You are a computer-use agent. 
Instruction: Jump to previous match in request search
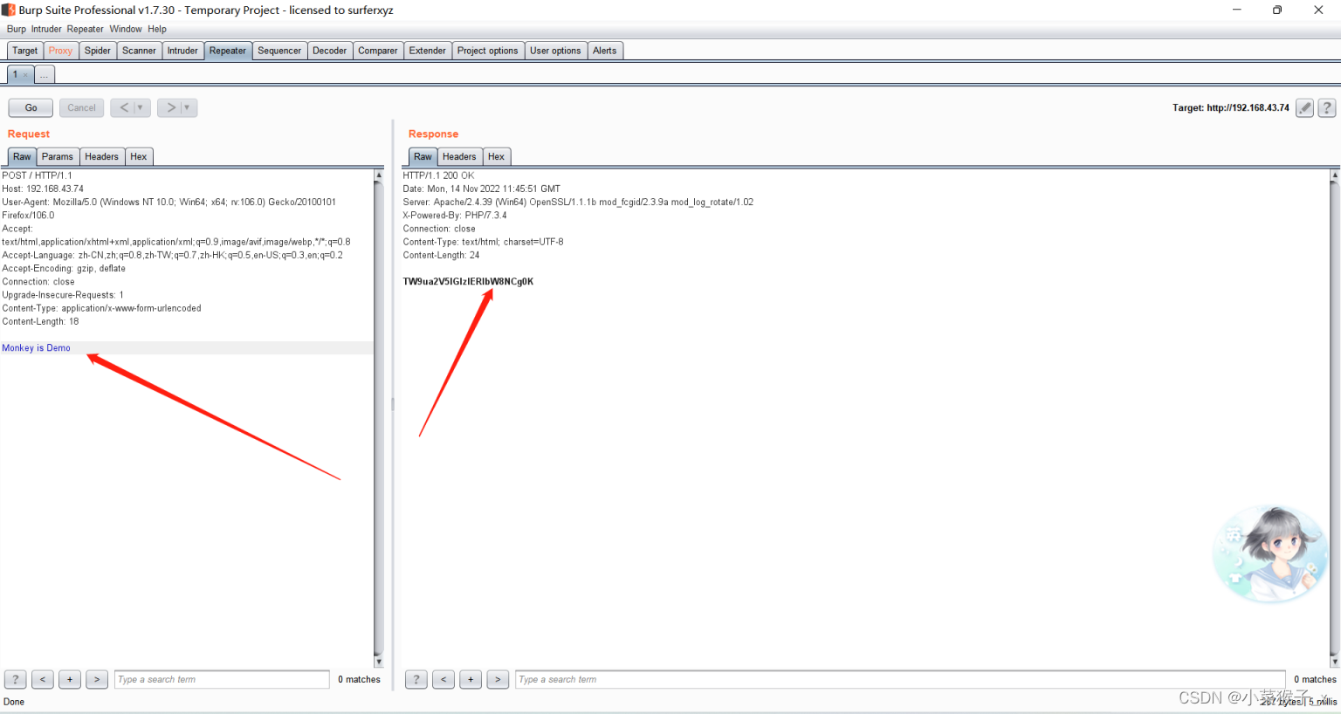(x=43, y=679)
